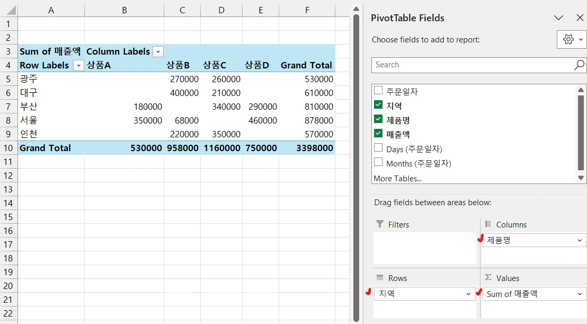Select the 상품A column label cell
Viewport: 587px width, 324px height.
[124, 65]
